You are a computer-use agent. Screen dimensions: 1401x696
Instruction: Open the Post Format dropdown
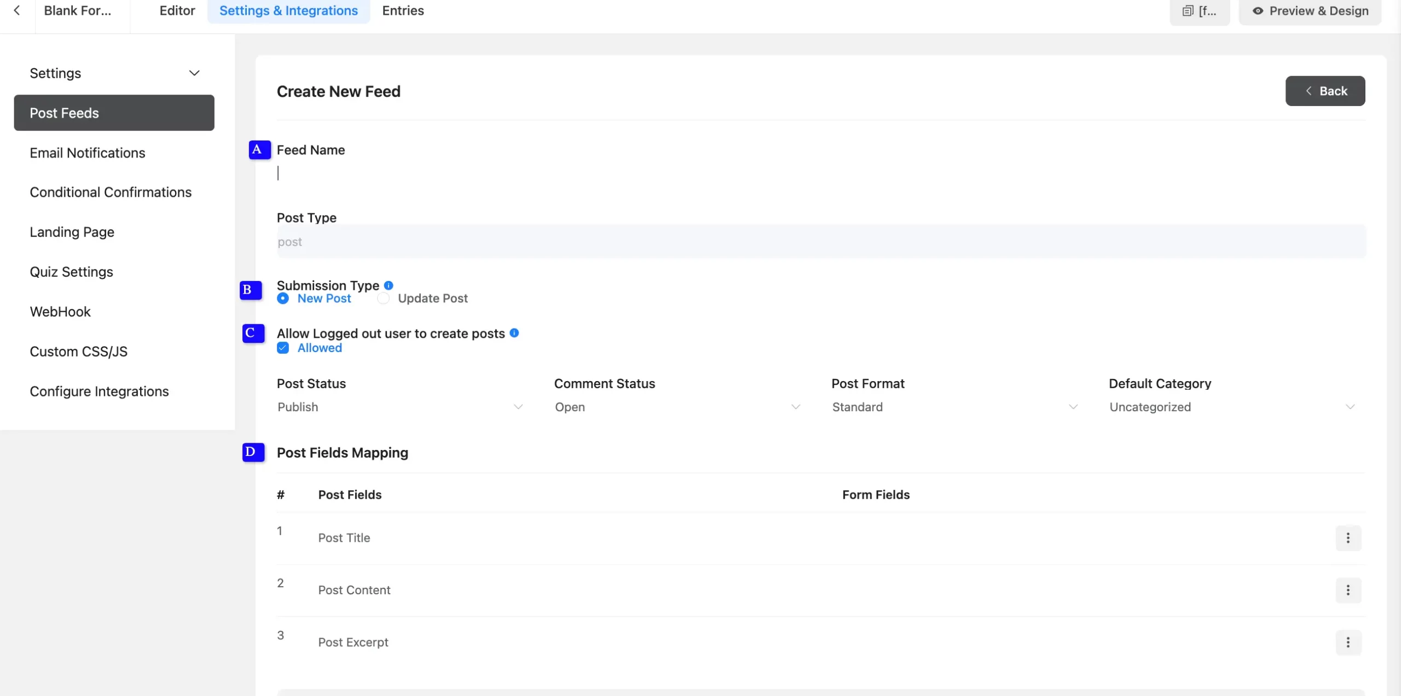click(955, 407)
